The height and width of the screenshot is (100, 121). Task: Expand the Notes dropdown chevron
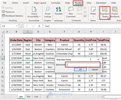93,16
